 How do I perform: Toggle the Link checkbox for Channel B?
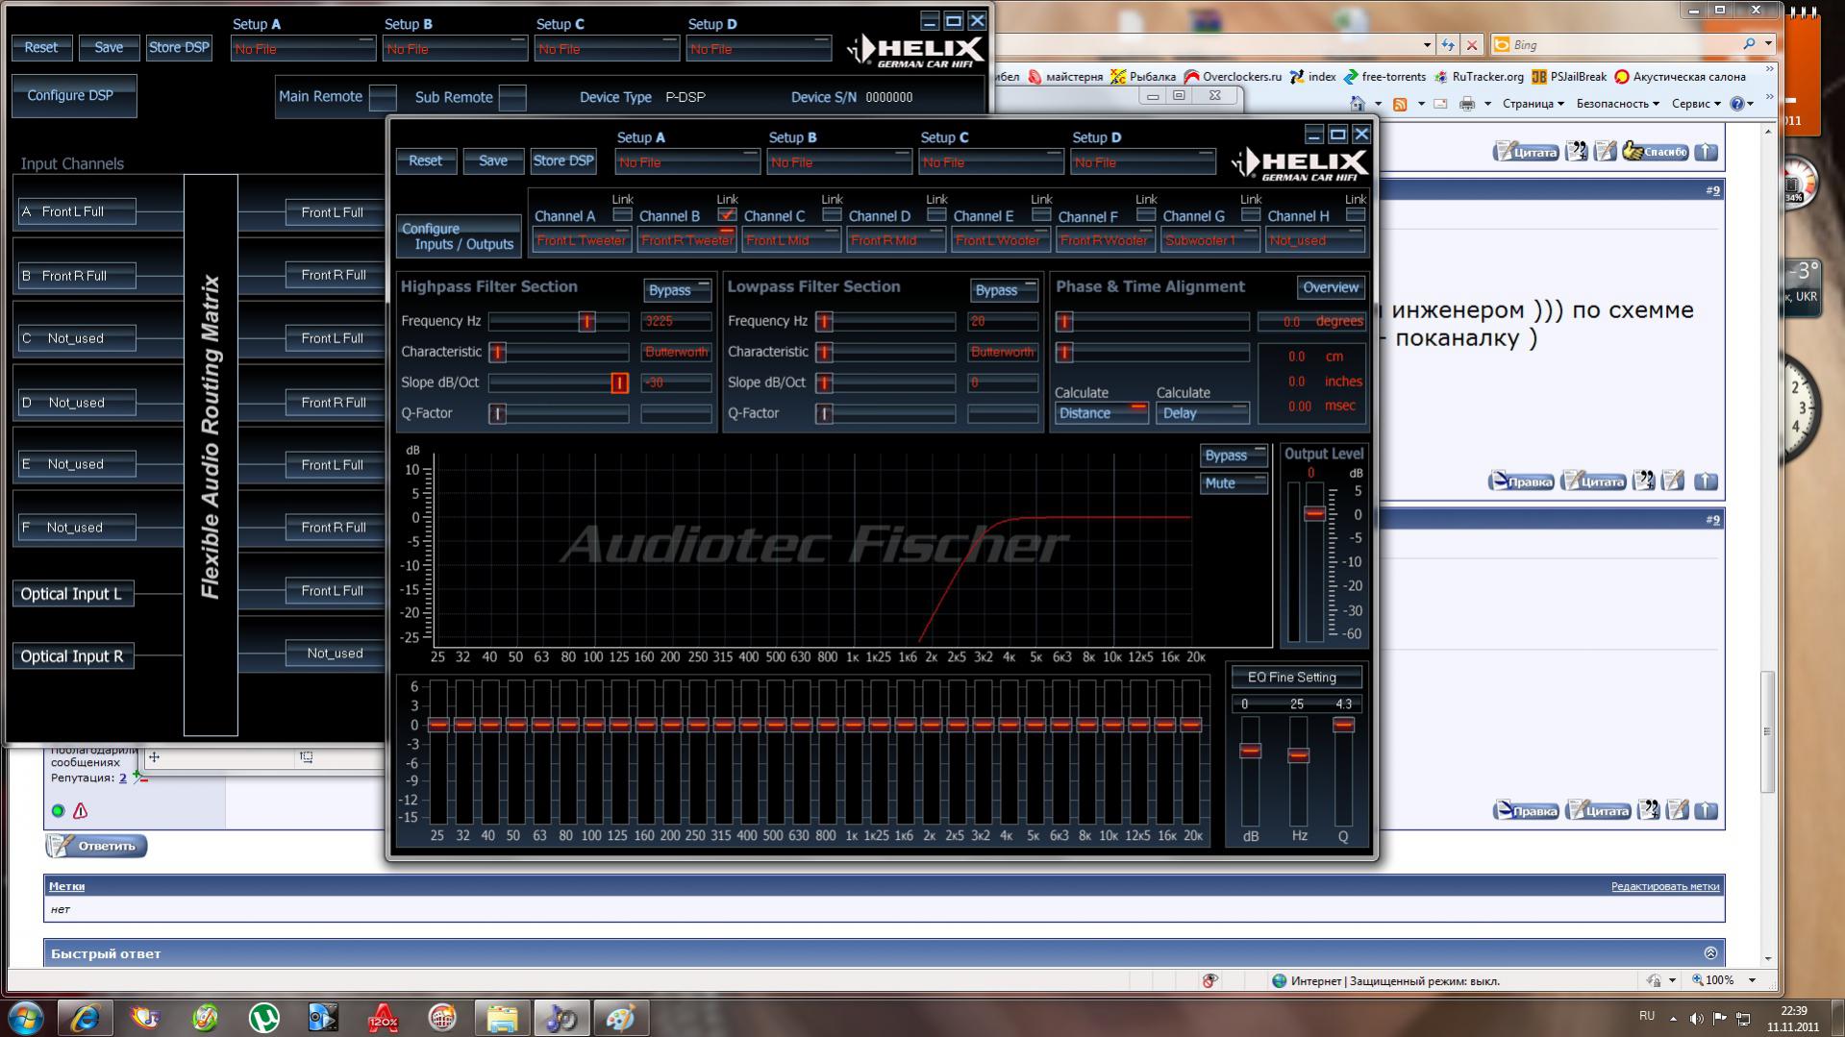[x=727, y=214]
